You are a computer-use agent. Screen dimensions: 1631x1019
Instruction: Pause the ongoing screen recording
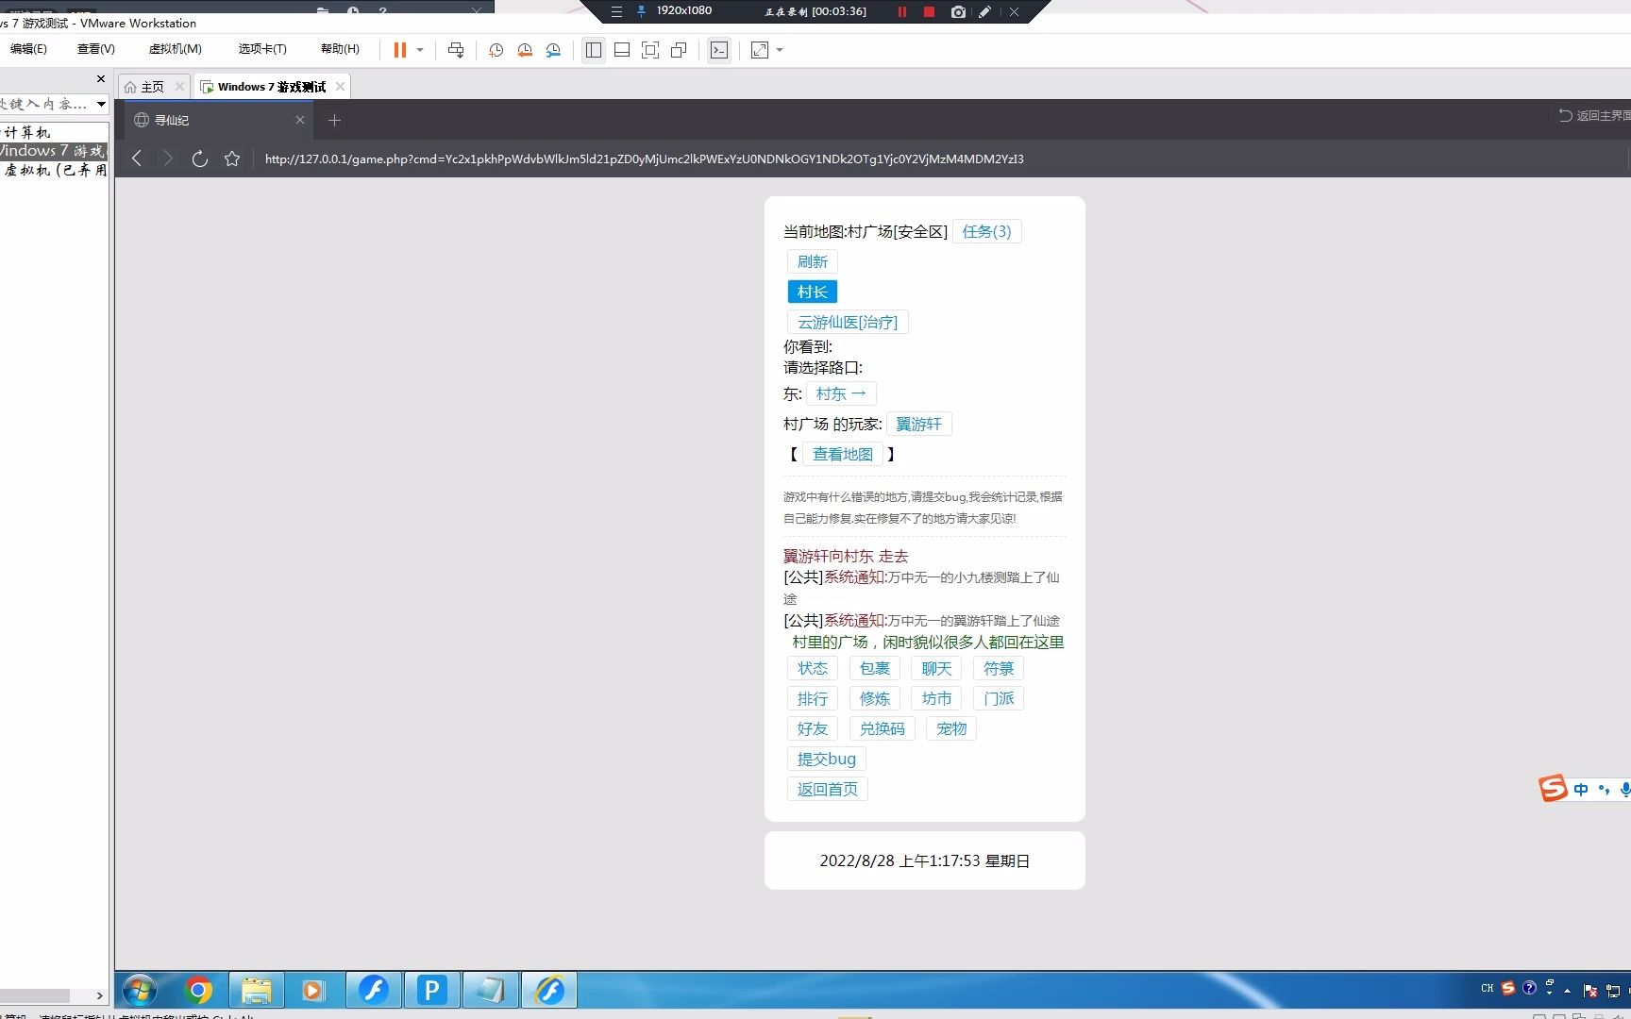click(901, 12)
